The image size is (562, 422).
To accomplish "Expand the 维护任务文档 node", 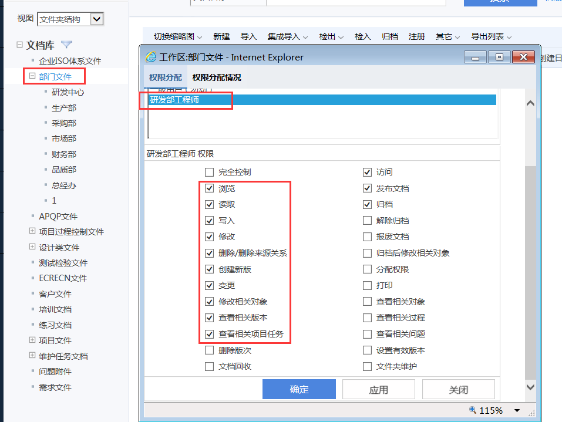I will coord(32,355).
